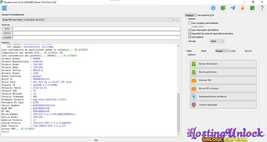Open the Service tab
This screenshot has height=142, width=267.
tap(248, 51)
